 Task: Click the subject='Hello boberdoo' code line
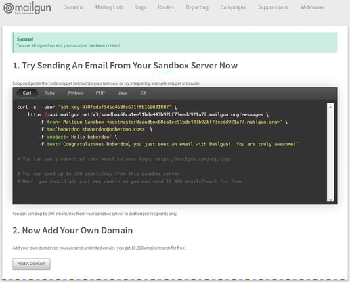click(x=79, y=137)
